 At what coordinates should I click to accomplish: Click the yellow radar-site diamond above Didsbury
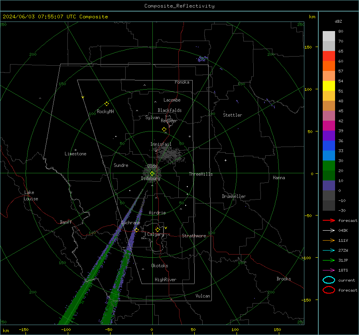(152, 174)
